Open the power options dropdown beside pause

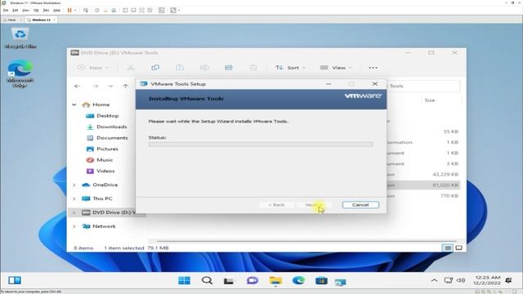coord(75,11)
